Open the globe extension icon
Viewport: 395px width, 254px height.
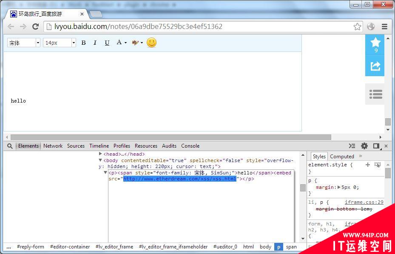pos(371,26)
